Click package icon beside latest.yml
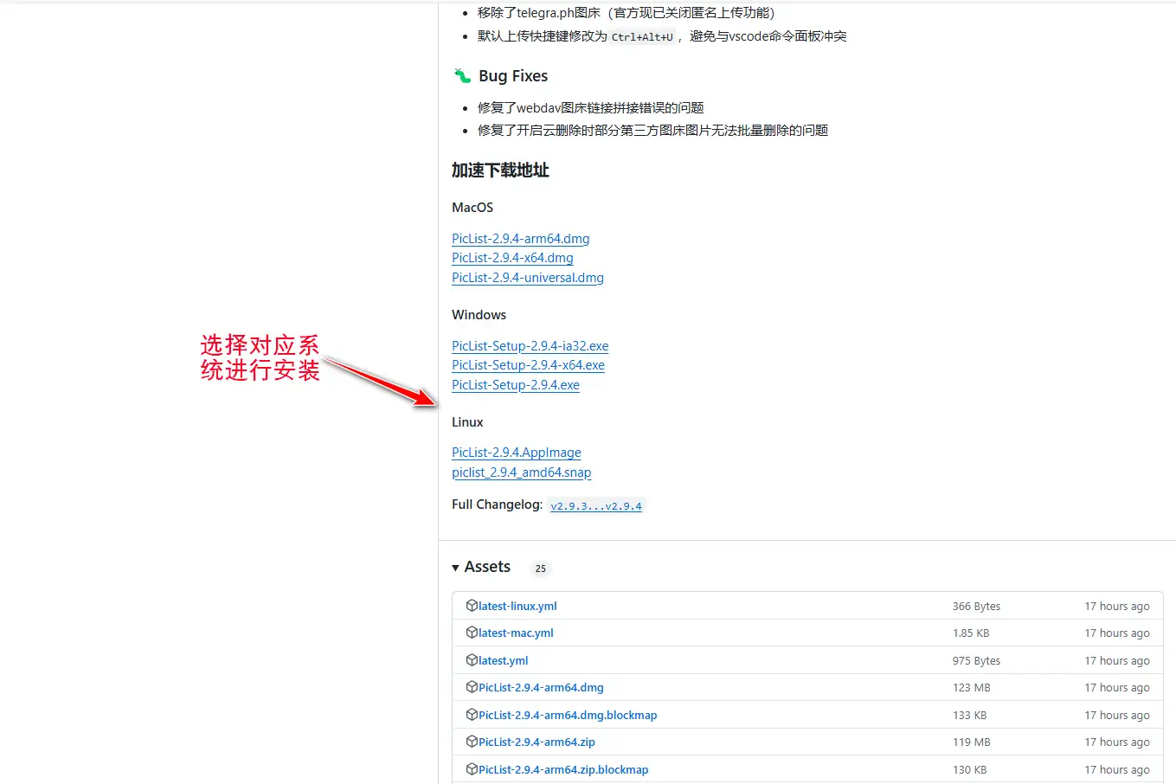 (472, 660)
